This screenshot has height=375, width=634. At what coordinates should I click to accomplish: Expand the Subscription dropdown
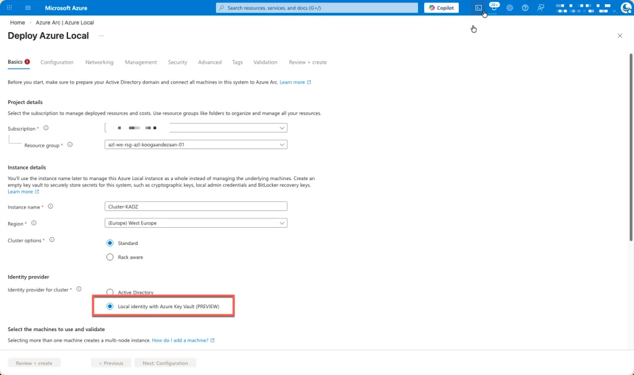(x=196, y=128)
